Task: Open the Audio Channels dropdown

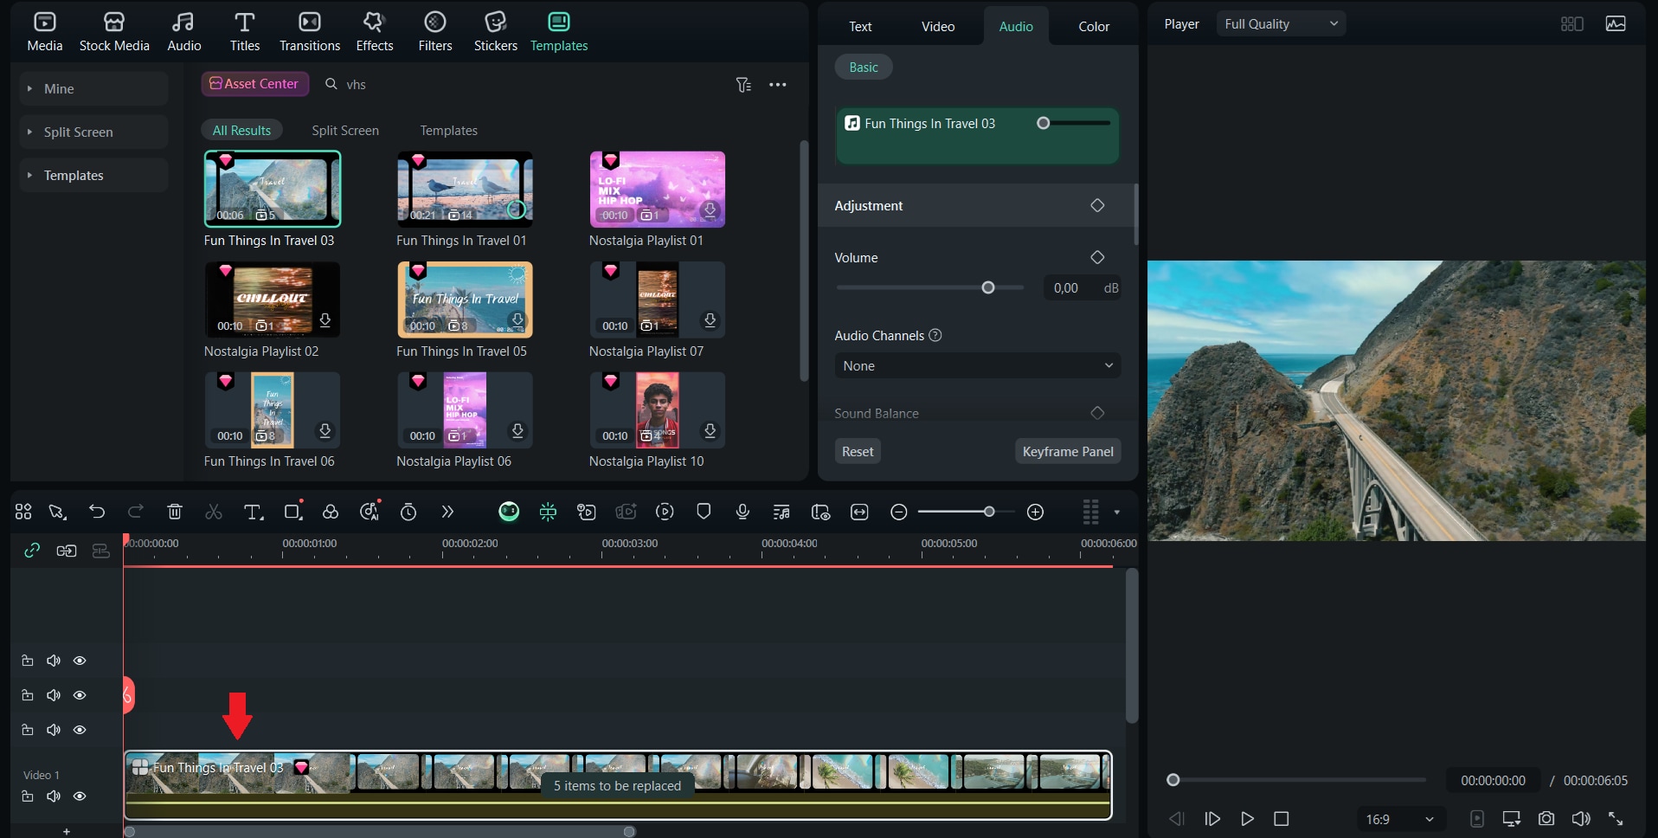Action: 977,365
